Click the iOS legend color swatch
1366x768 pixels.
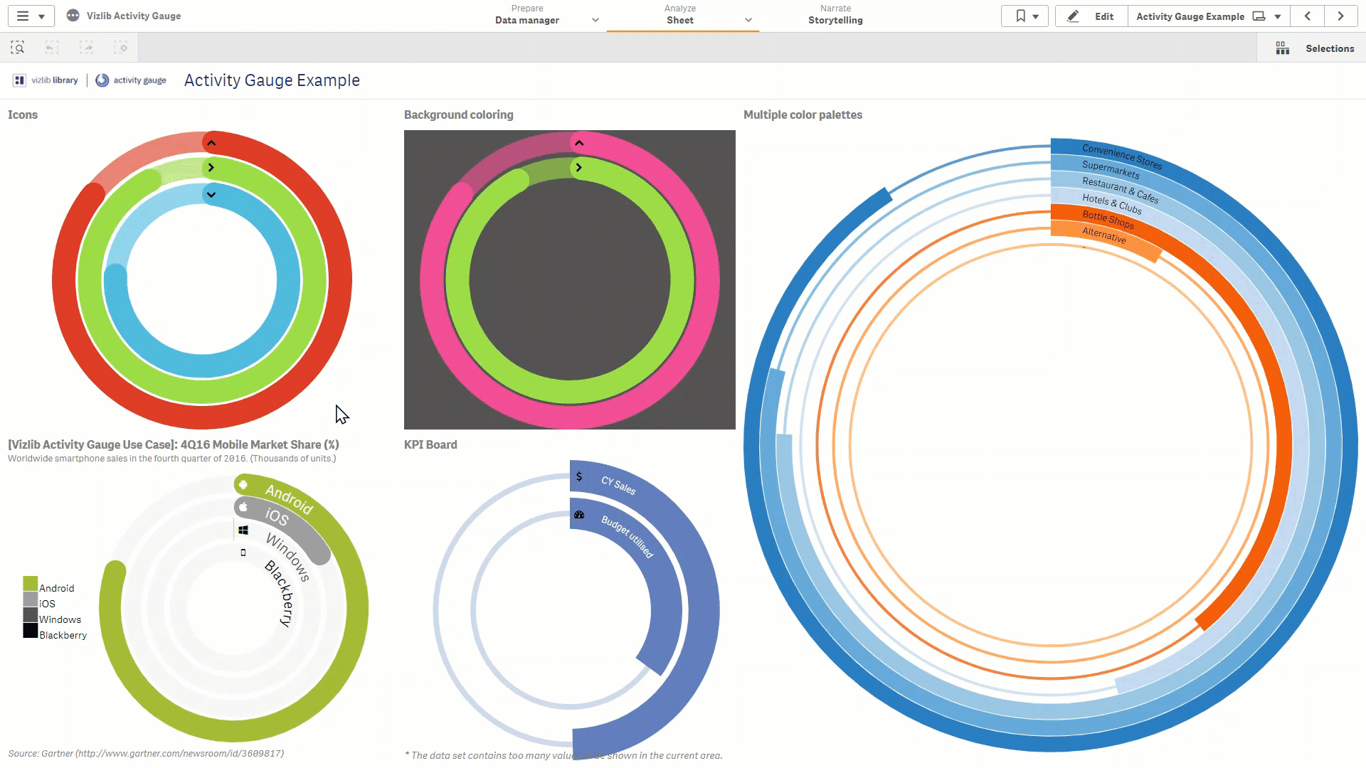[30, 599]
